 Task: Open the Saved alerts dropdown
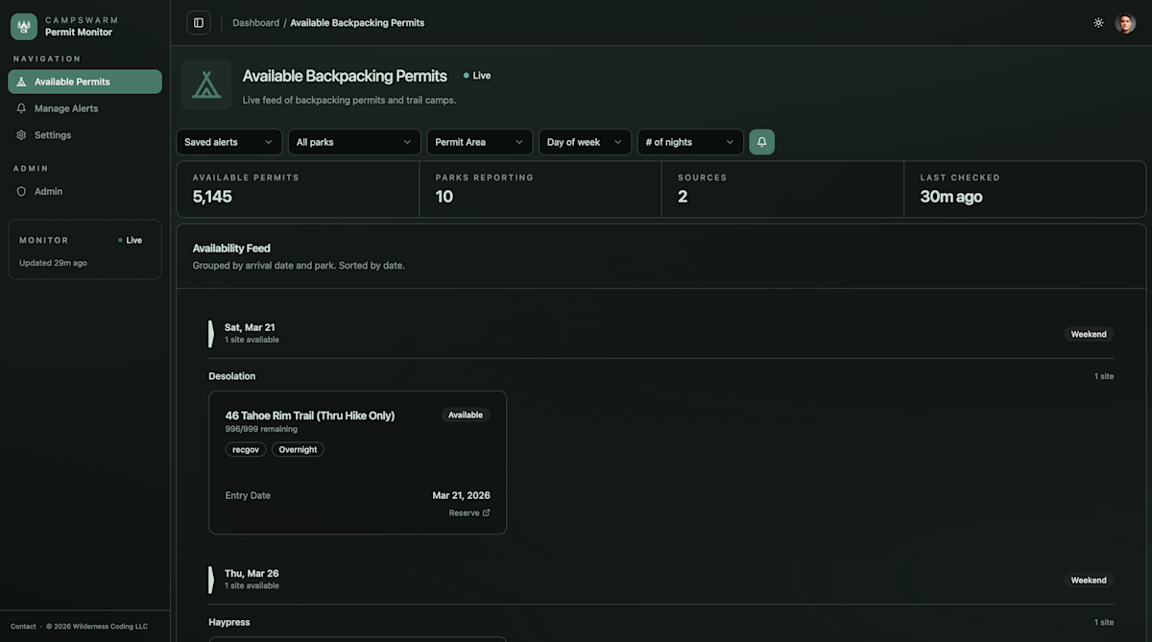point(229,142)
